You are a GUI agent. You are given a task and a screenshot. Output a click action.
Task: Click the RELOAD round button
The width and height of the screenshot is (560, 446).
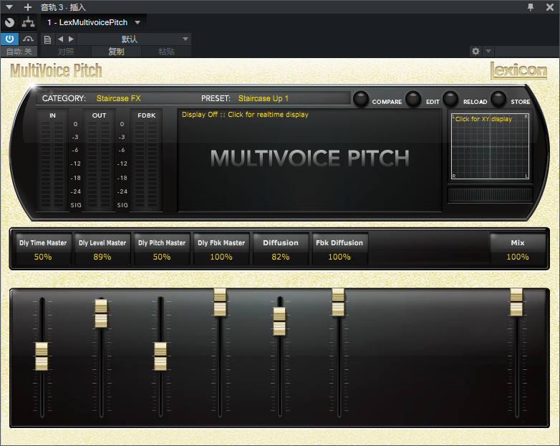pos(450,99)
